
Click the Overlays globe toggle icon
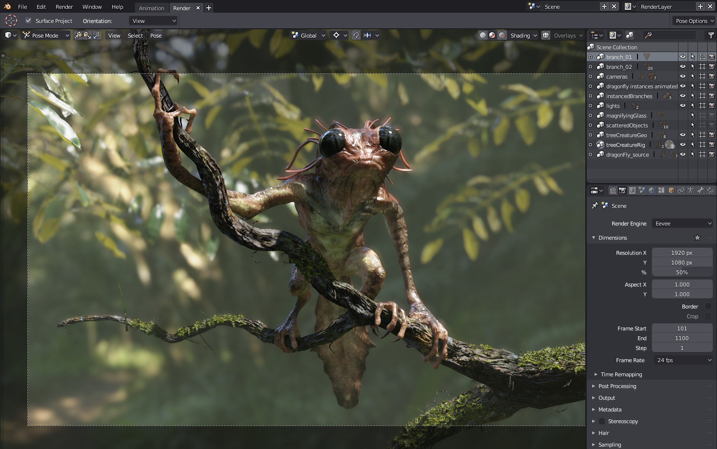546,35
